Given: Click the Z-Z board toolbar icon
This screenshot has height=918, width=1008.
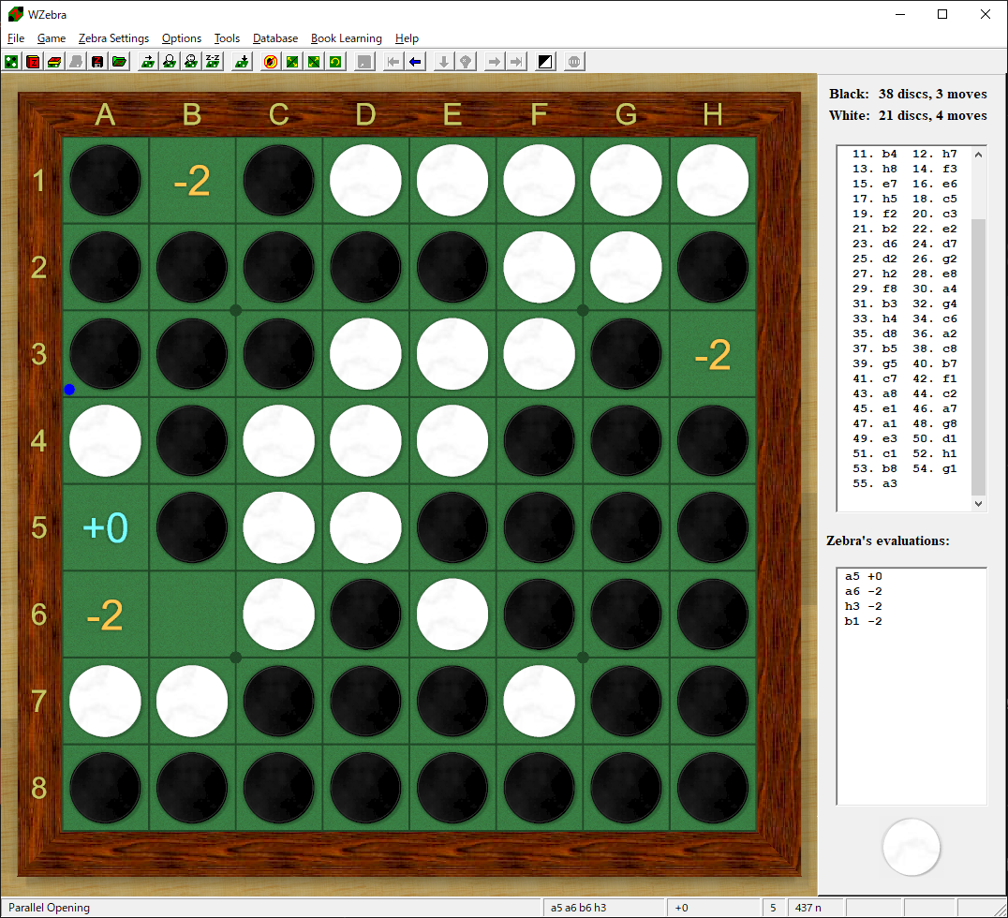Looking at the screenshot, I should coord(213,62).
